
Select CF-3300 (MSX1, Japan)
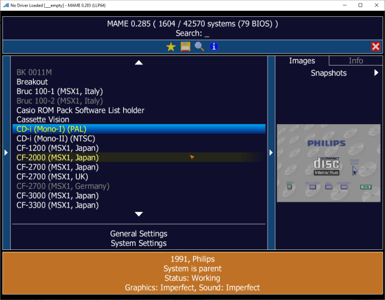tap(139, 205)
